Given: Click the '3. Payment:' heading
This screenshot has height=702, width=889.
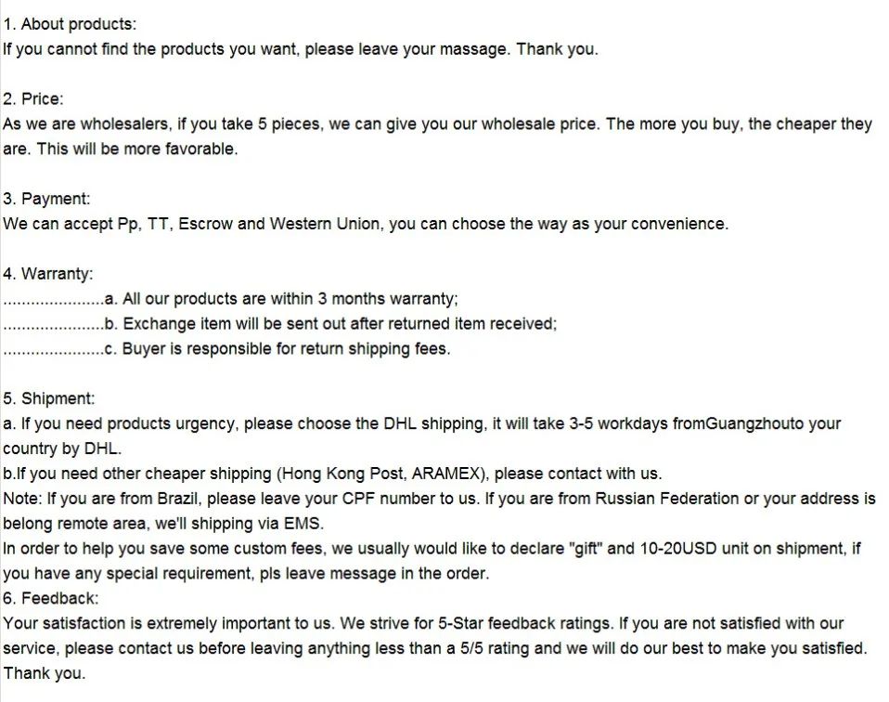Looking at the screenshot, I should (46, 200).
